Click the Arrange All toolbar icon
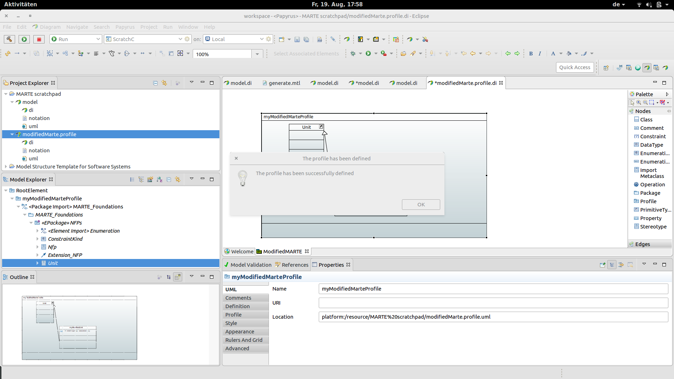Image resolution: width=674 pixels, height=379 pixels. pos(50,54)
